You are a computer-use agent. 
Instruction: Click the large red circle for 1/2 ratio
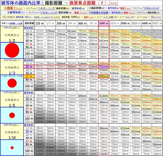[12, 50]
